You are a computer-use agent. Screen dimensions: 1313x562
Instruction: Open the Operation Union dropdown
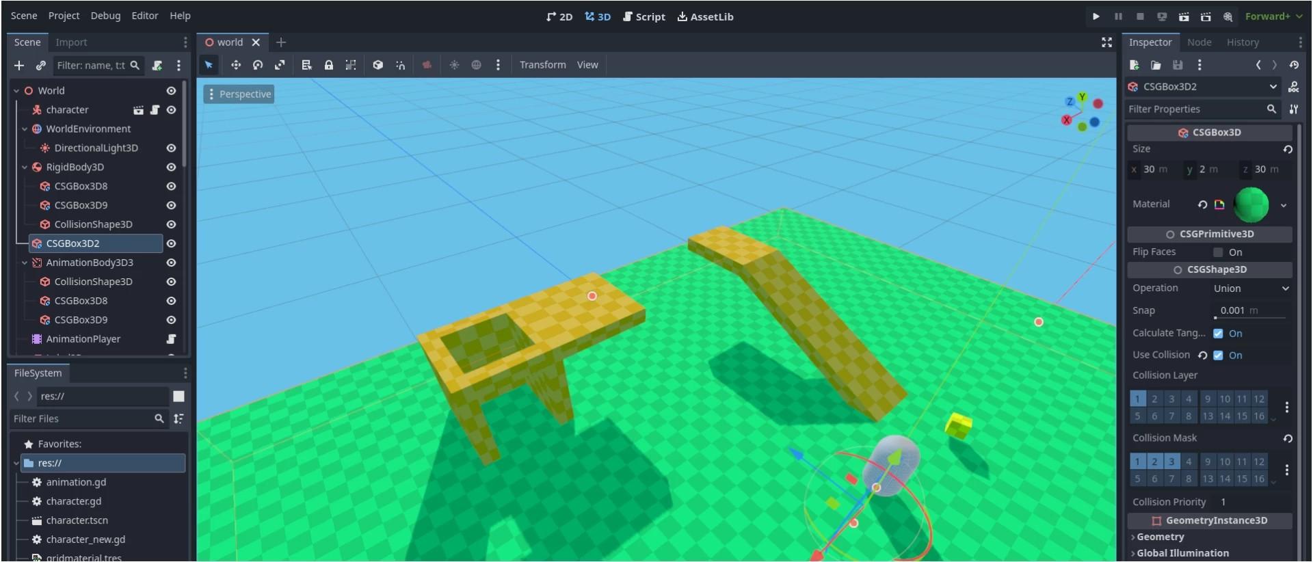click(x=1250, y=289)
